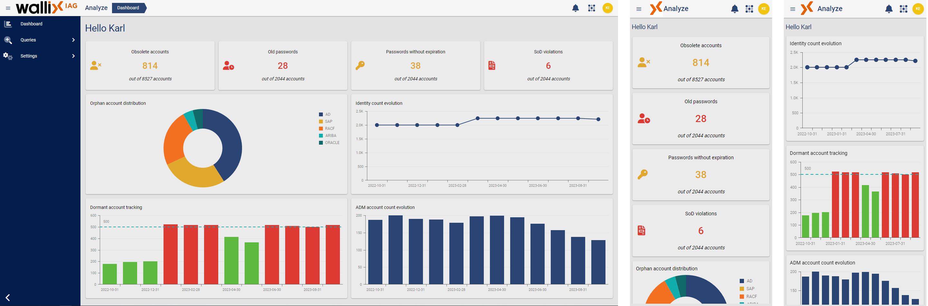Click the Hello Karl heading in desktop view
The height and width of the screenshot is (306, 928).
(105, 28)
